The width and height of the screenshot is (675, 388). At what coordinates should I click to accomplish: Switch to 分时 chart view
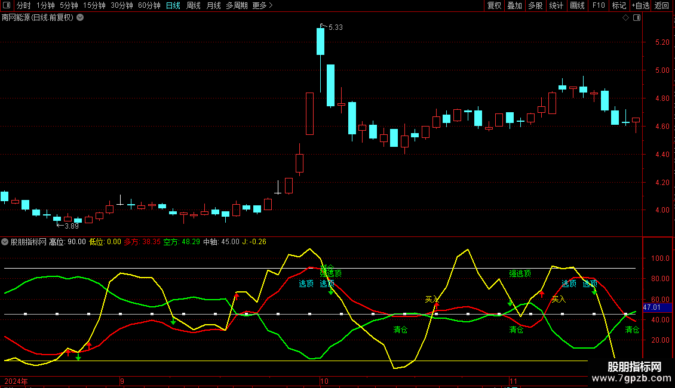pos(24,5)
